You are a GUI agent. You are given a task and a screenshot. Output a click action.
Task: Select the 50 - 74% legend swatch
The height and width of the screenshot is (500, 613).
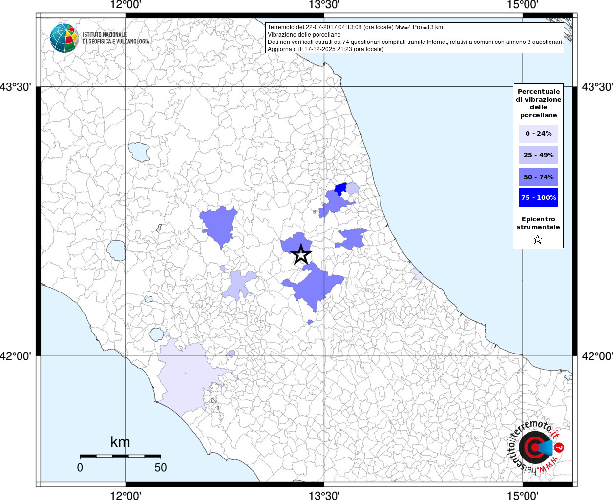pos(538,177)
